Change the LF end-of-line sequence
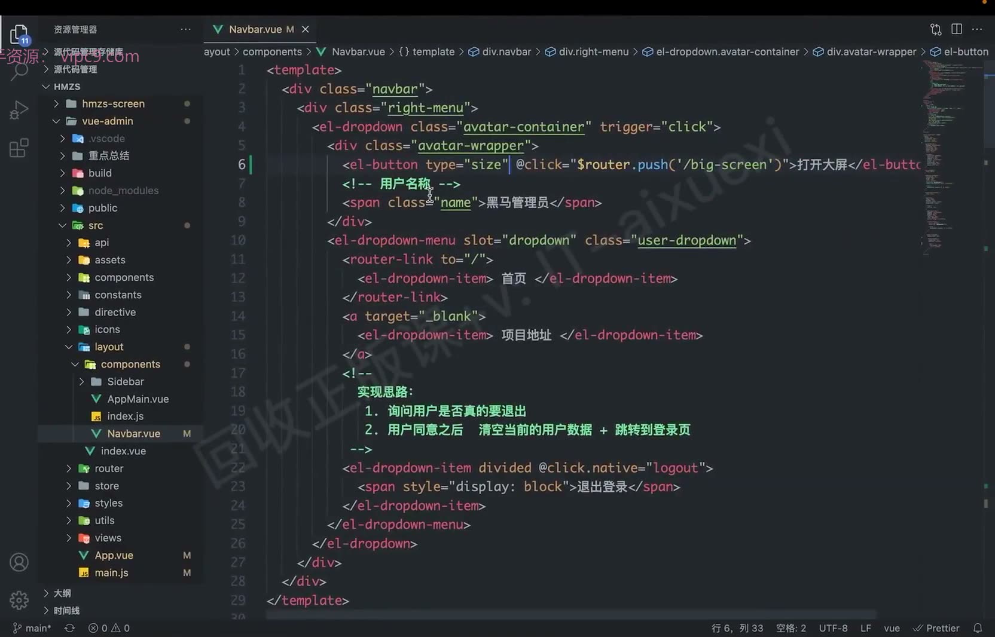The width and height of the screenshot is (995, 637). click(865, 628)
